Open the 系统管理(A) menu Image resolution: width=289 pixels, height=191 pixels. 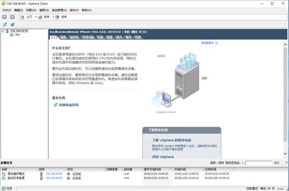(x=59, y=10)
